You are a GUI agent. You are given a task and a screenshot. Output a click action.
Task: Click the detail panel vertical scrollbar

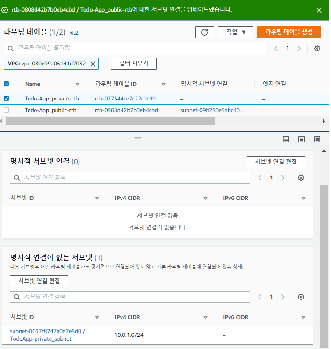[x=324, y=266]
